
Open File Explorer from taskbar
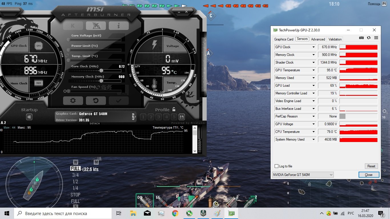pos(133,213)
